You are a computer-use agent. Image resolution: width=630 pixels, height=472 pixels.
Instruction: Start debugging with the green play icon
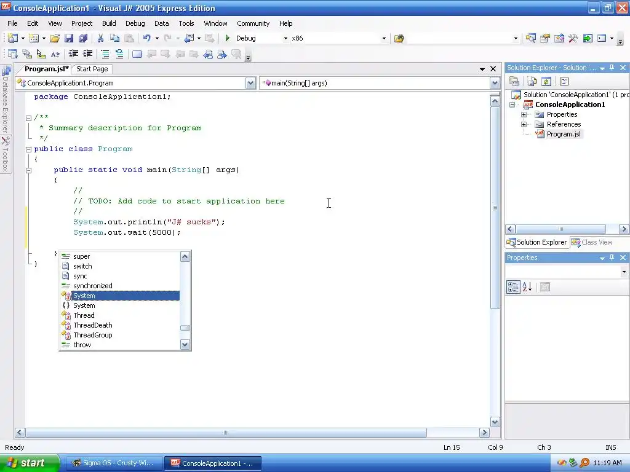click(228, 38)
